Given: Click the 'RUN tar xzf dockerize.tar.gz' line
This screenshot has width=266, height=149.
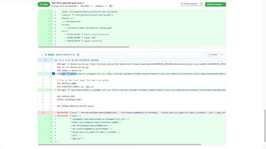Looking at the screenshot, I should [73, 67].
